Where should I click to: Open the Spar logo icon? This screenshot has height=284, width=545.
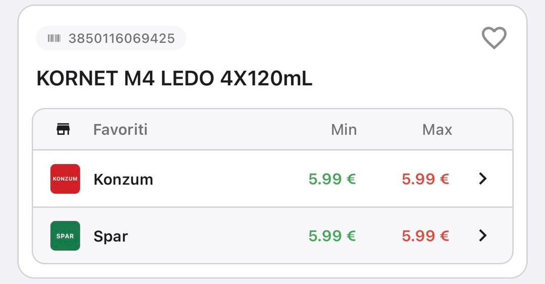(65, 236)
